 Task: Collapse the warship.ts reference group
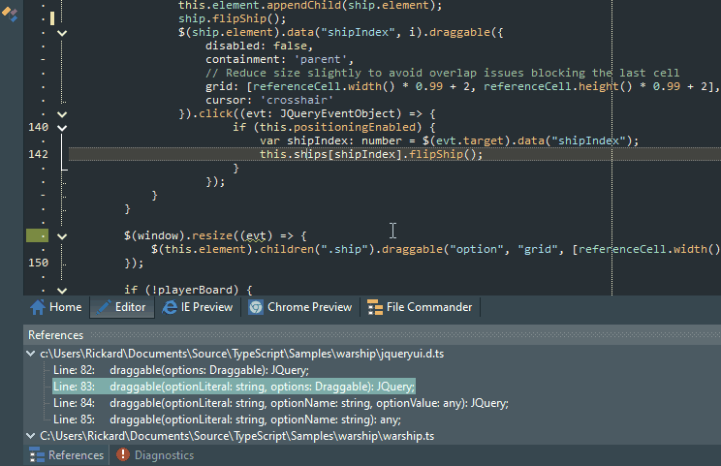(32, 436)
